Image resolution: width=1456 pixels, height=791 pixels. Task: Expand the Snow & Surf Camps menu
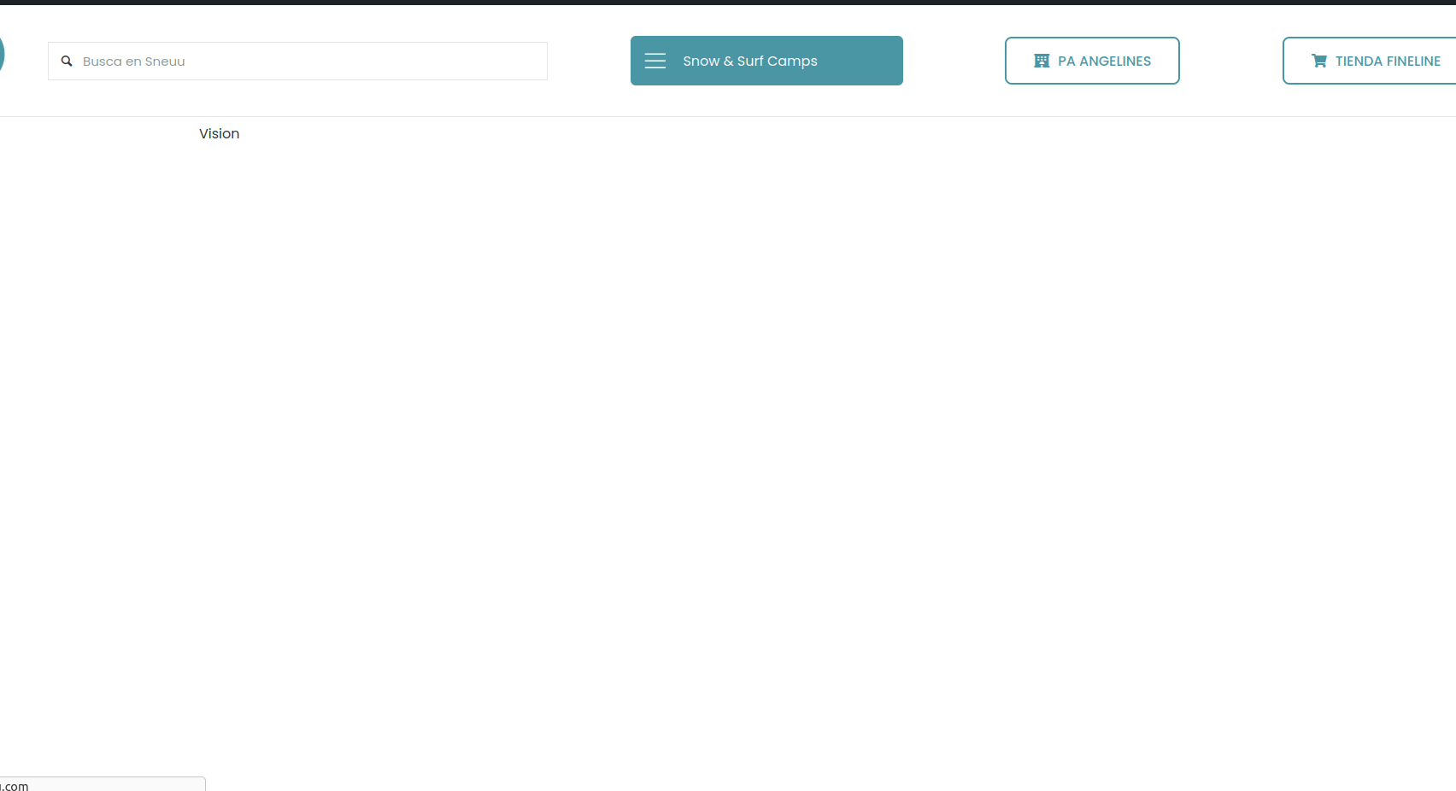766,61
